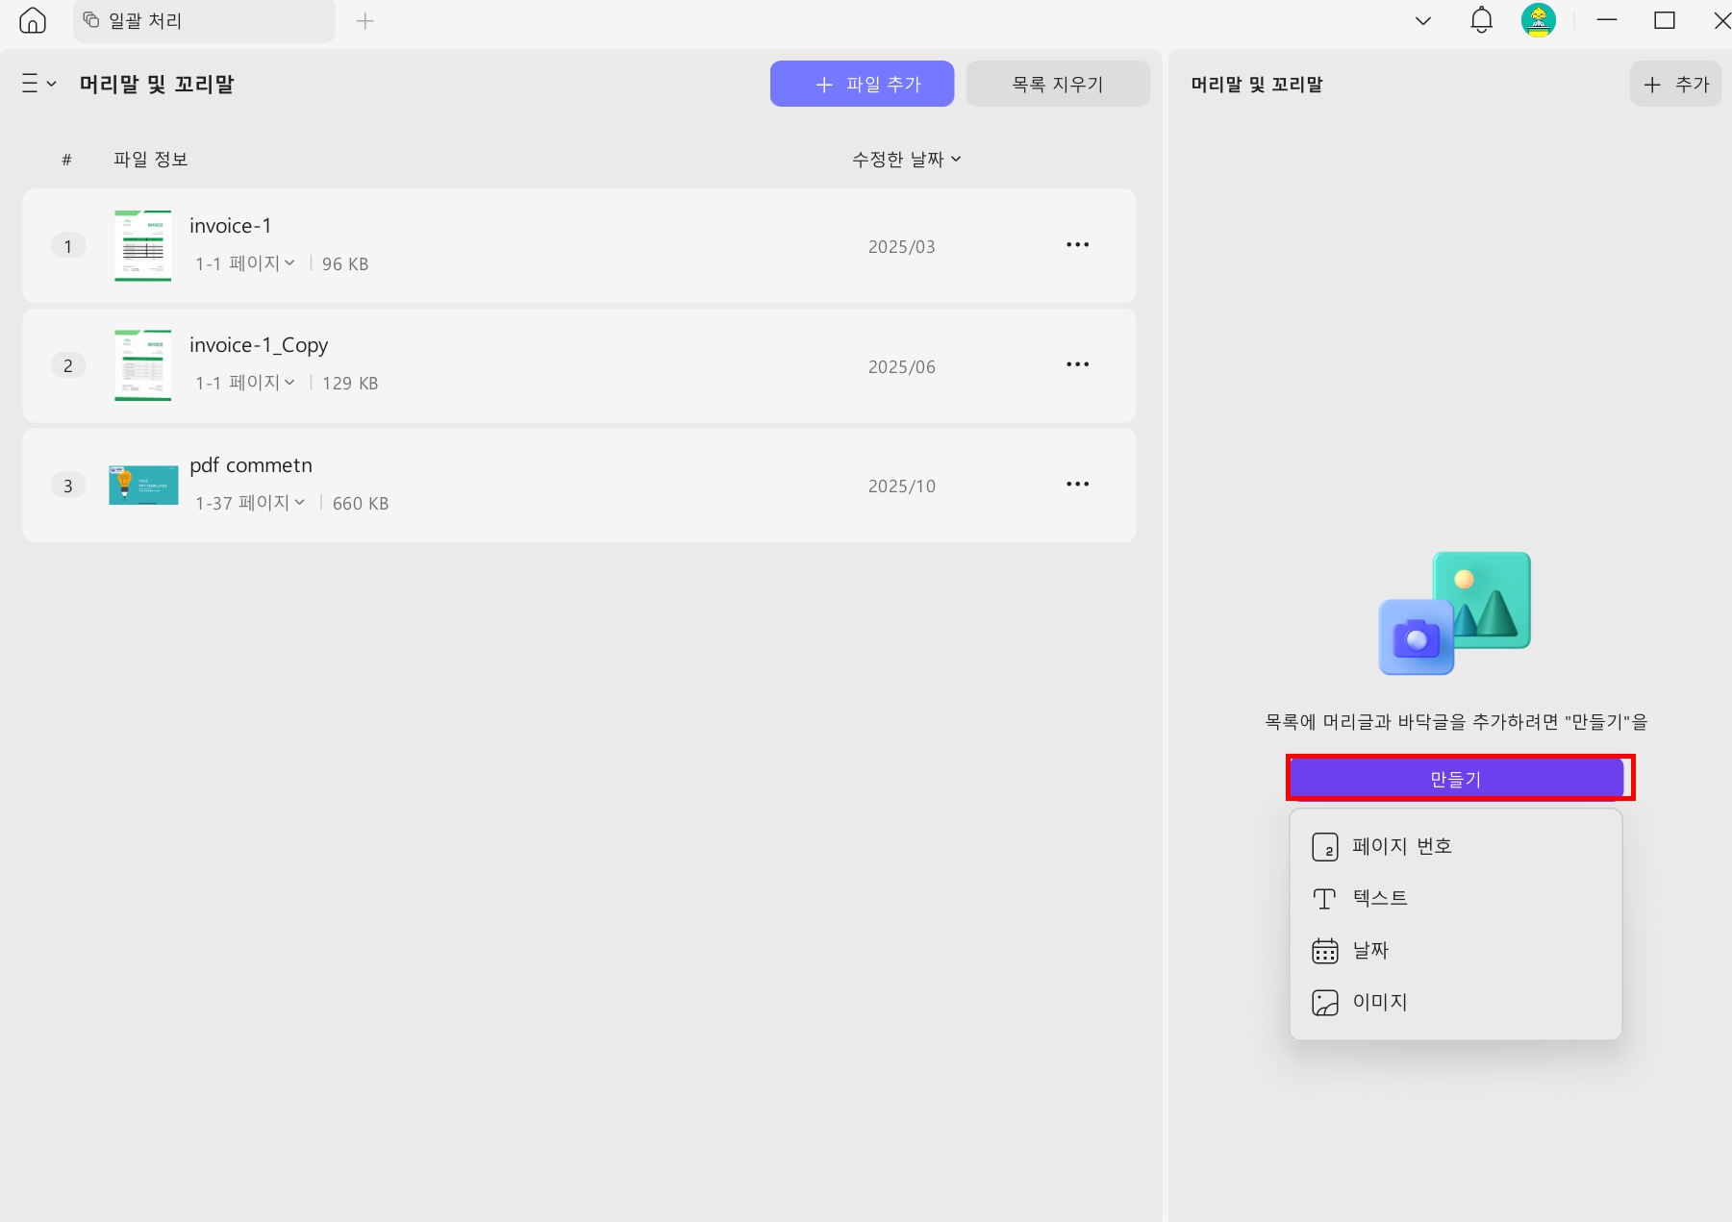1732x1222 pixels.
Task: Expand 1-37 페이지 range dropdown
Action: click(x=250, y=503)
